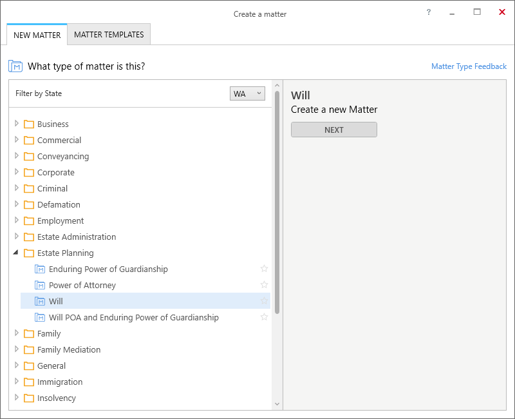This screenshot has height=419, width=515.
Task: Click the Will matter type icon
Action: coord(40,301)
